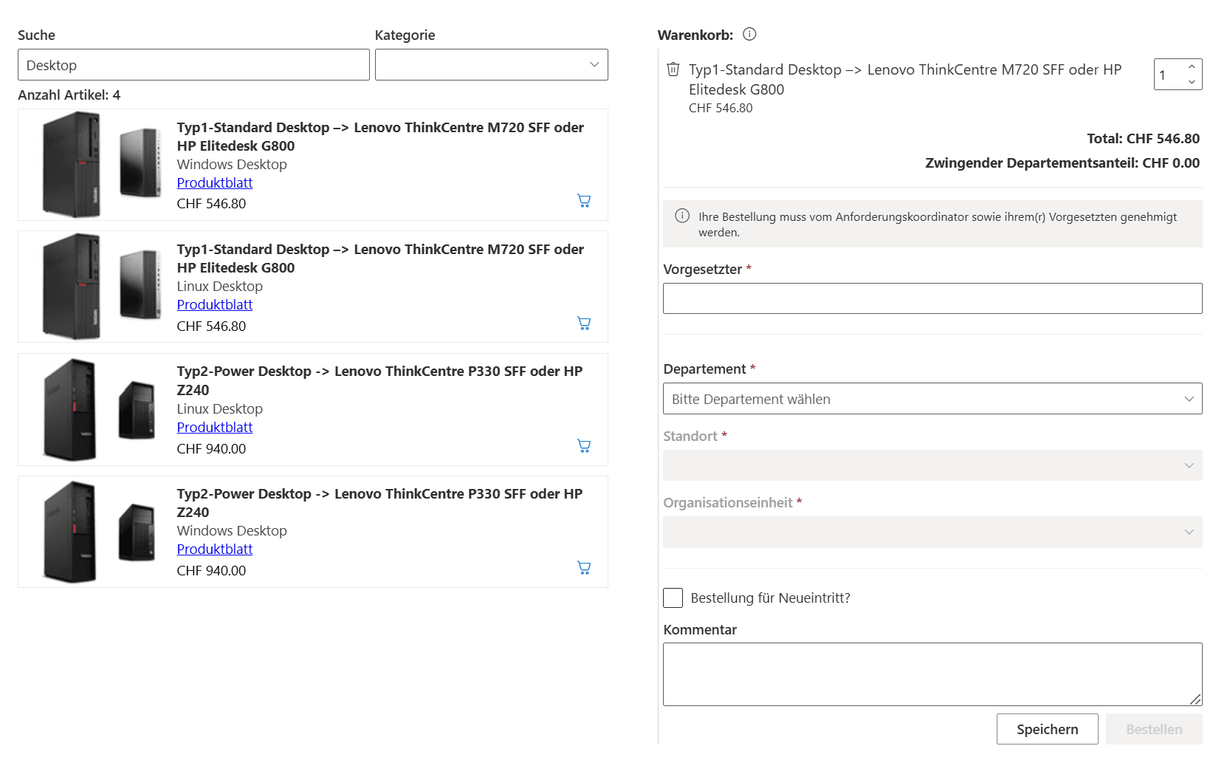1230x777 pixels.
Task: Decrease cart quantity with down arrow
Action: click(x=1192, y=82)
